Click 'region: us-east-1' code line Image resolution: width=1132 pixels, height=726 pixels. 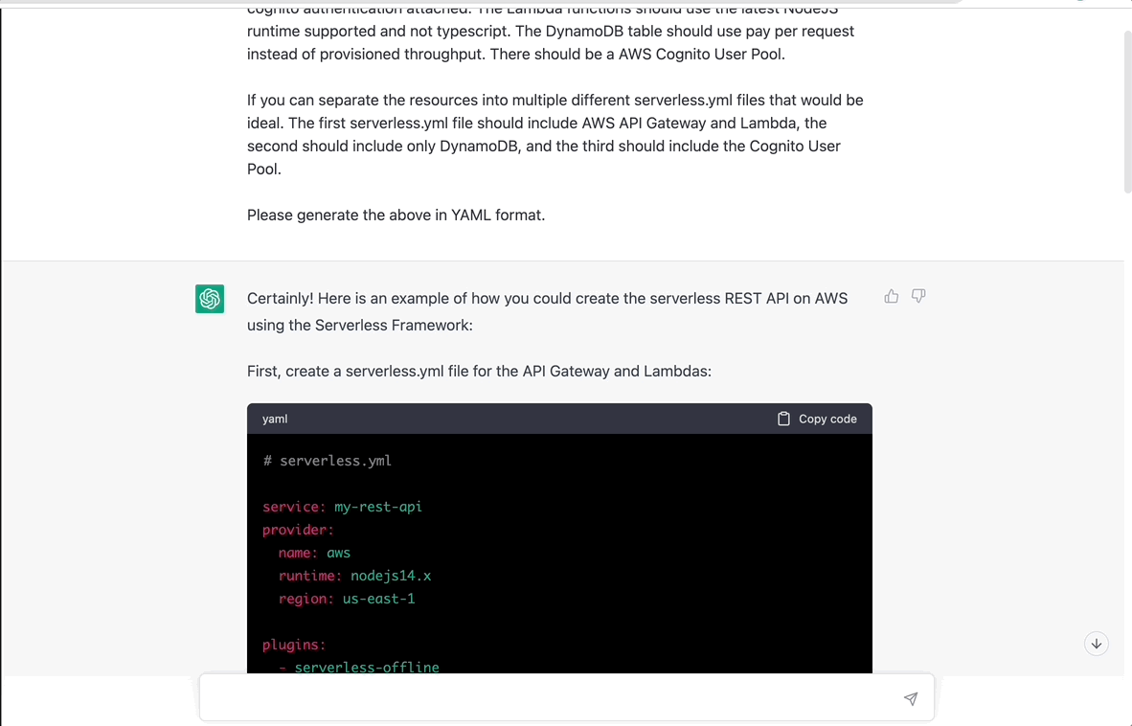point(347,599)
